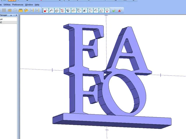Click the first yellow dimension spacing icon
Viewport: 186px width, 139px height.
pyautogui.click(x=32, y=10)
